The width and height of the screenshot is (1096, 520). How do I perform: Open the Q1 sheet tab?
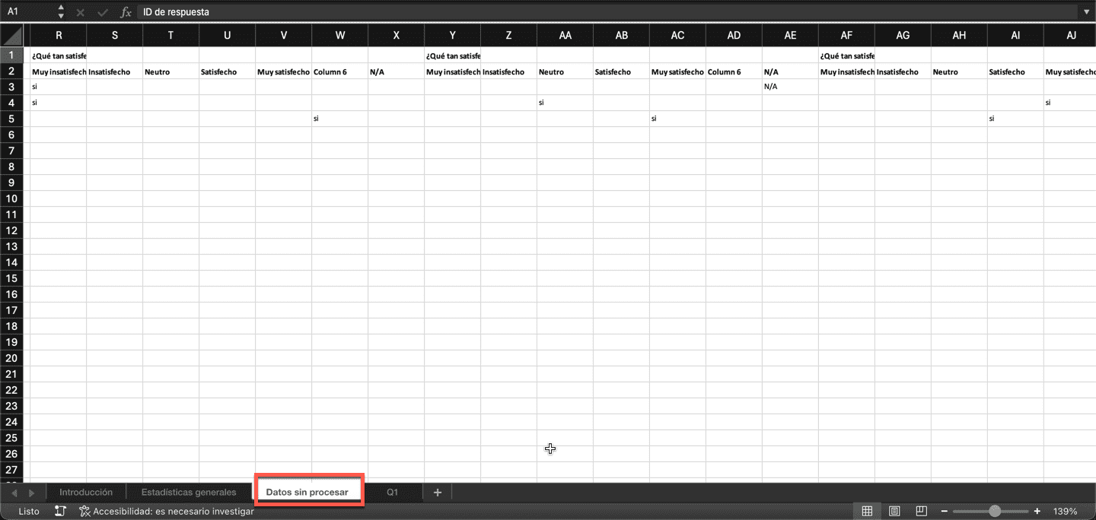click(x=392, y=493)
